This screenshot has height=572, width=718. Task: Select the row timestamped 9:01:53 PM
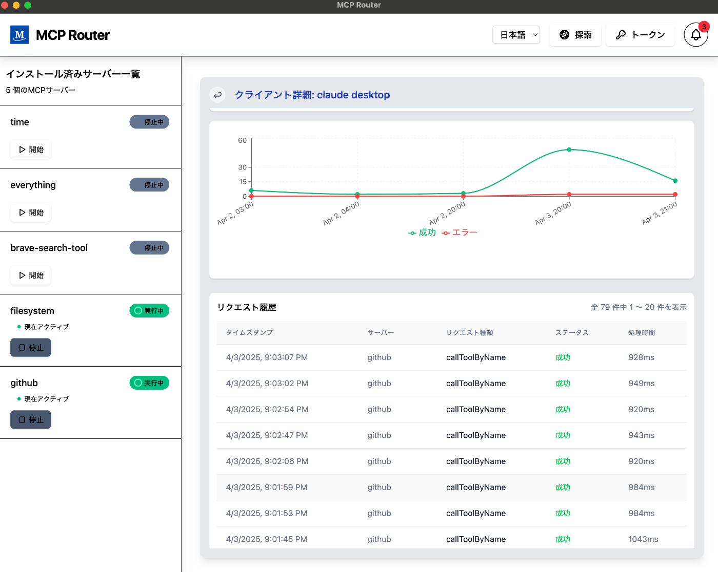[452, 513]
